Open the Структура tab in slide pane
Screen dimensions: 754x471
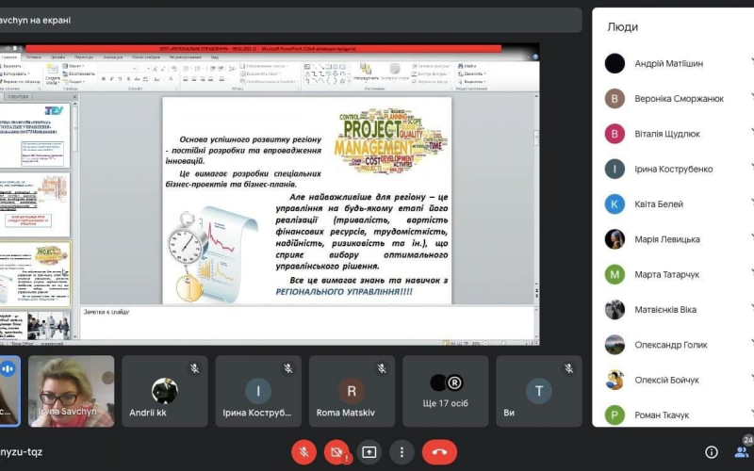click(x=18, y=97)
